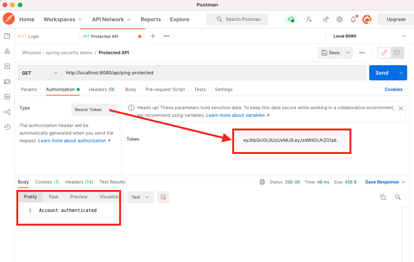Image resolution: width=414 pixels, height=262 pixels.
Task: Select the Preview response view
Action: [x=79, y=197]
